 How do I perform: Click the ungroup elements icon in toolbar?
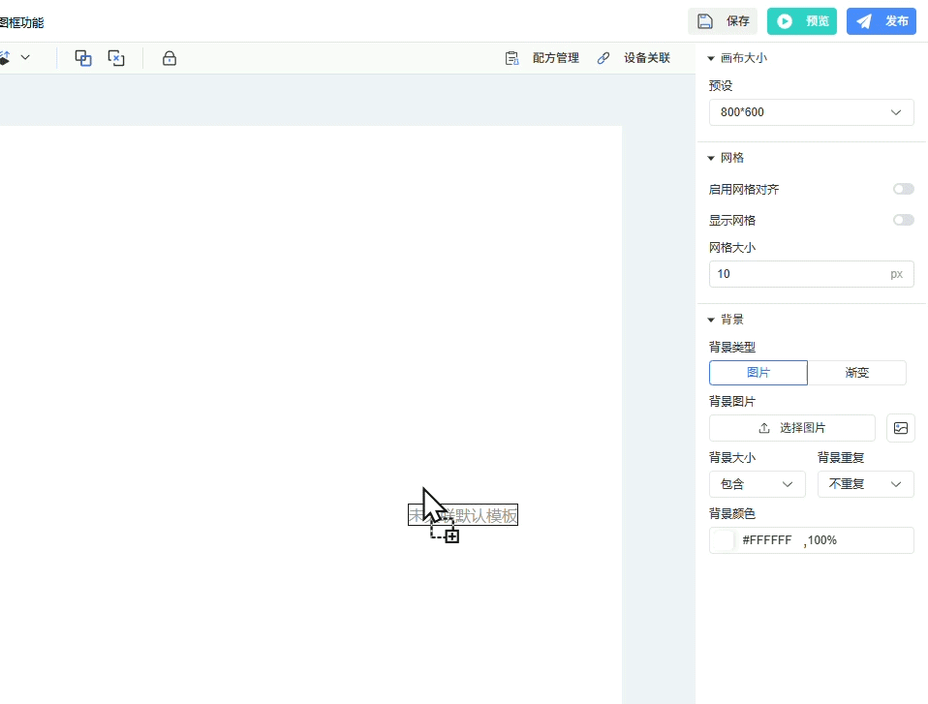tap(116, 58)
